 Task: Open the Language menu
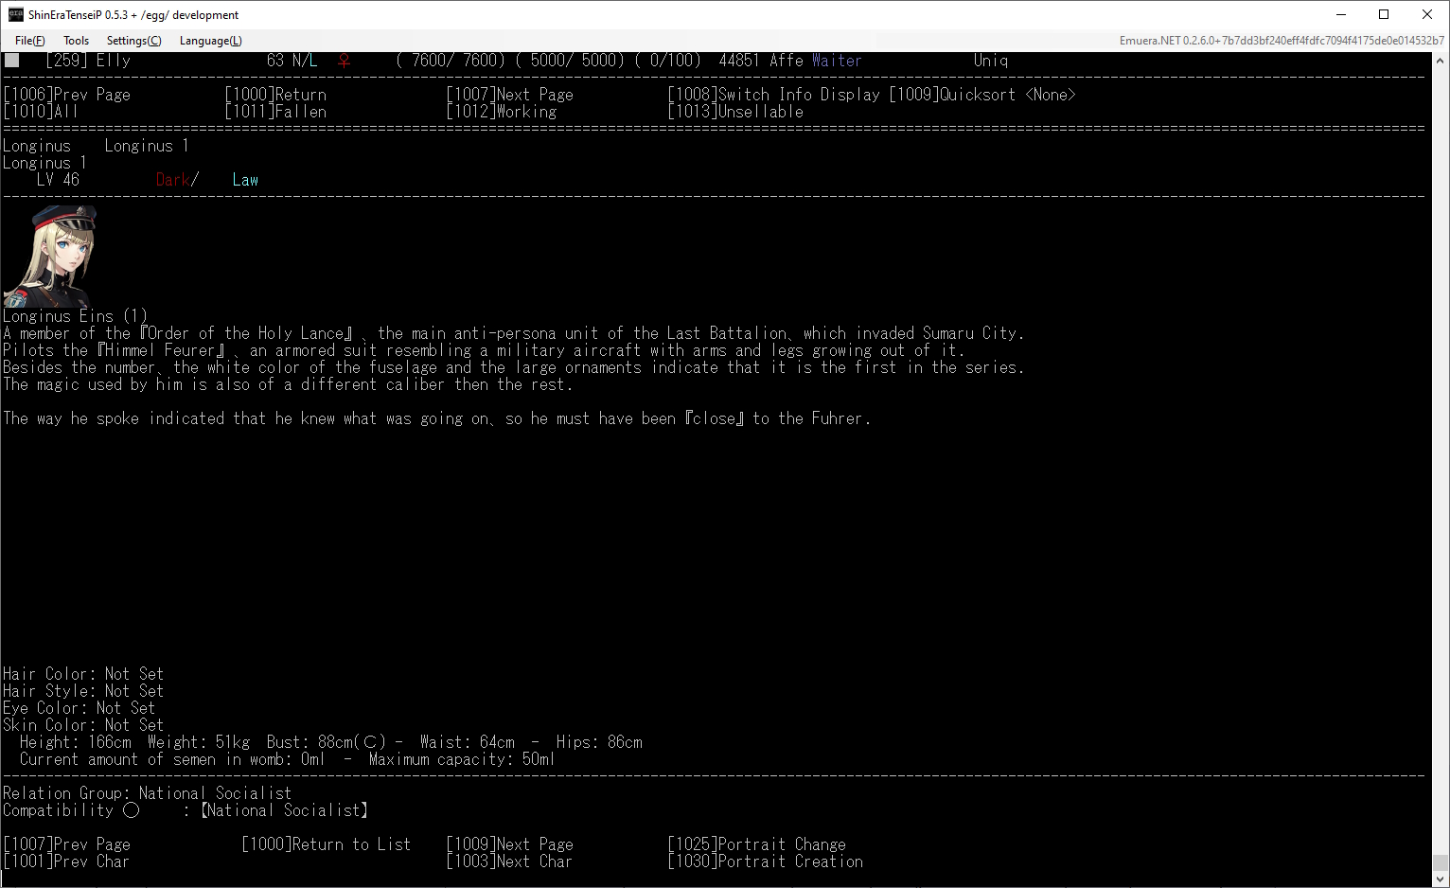point(210,41)
